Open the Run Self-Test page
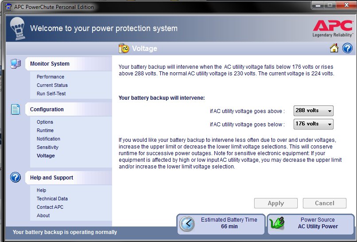Screen dimensions: 357x242 click(51, 94)
